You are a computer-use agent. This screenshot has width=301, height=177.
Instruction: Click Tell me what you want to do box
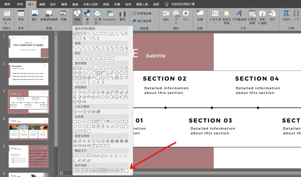click(183, 4)
